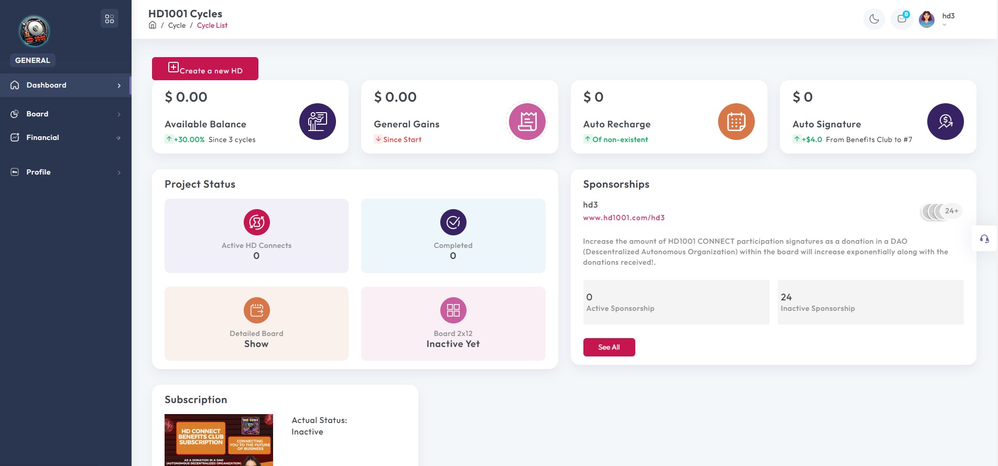The image size is (998, 466).
Task: Open the www.hd1001.com/hd3 link
Action: click(x=624, y=218)
